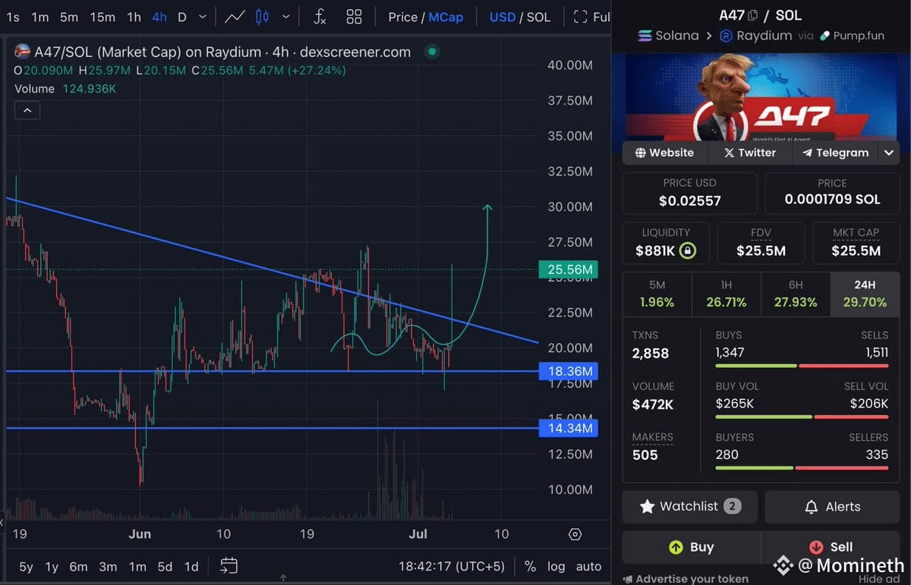Open the timeframe dropdown chevron
This screenshot has width=911, height=585.
click(x=203, y=17)
